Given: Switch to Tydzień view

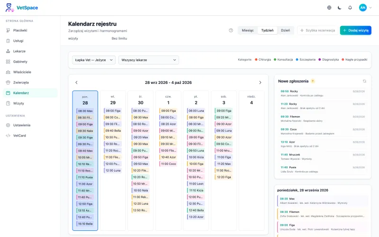Looking at the screenshot, I should click(x=267, y=30).
